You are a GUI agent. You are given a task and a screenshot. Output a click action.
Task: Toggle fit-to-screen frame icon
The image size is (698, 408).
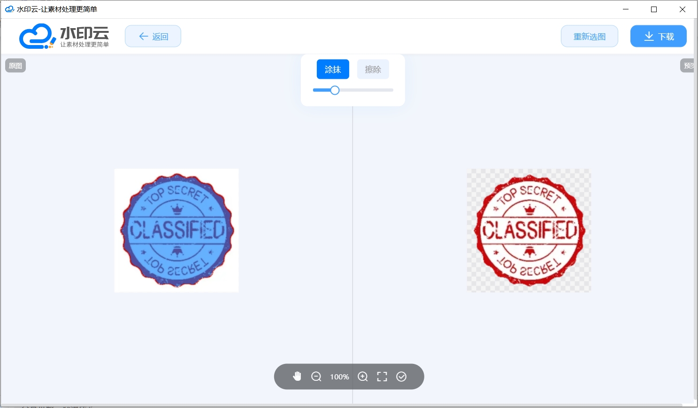[382, 377]
